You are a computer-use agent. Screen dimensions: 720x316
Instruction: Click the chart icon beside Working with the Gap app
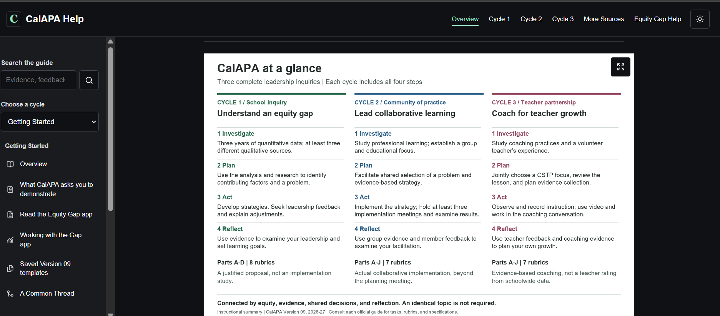(x=10, y=240)
